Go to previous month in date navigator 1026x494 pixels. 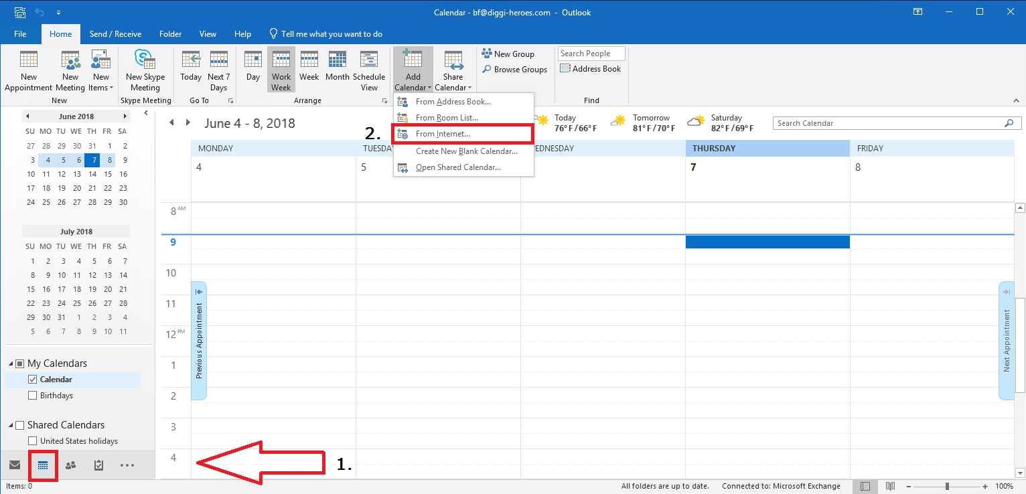28,116
